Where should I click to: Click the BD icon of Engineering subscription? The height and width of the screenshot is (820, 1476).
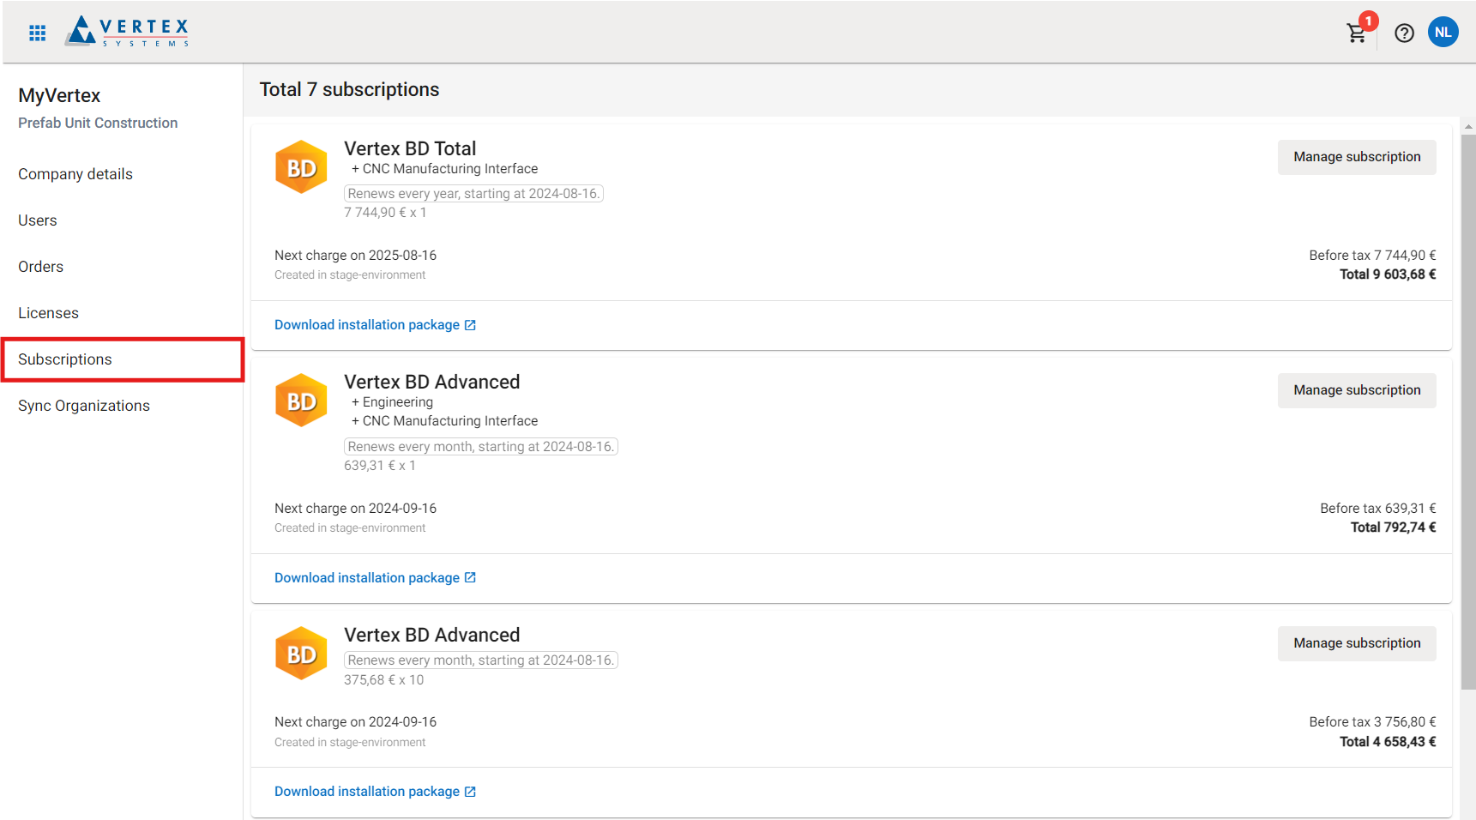pos(301,401)
